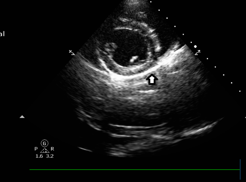Click the right sector-edge caliper marker
The width and height of the screenshot is (246, 182).
point(198,53)
